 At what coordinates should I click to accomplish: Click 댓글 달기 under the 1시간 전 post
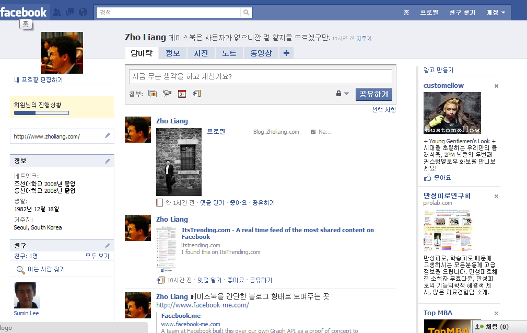(212, 203)
